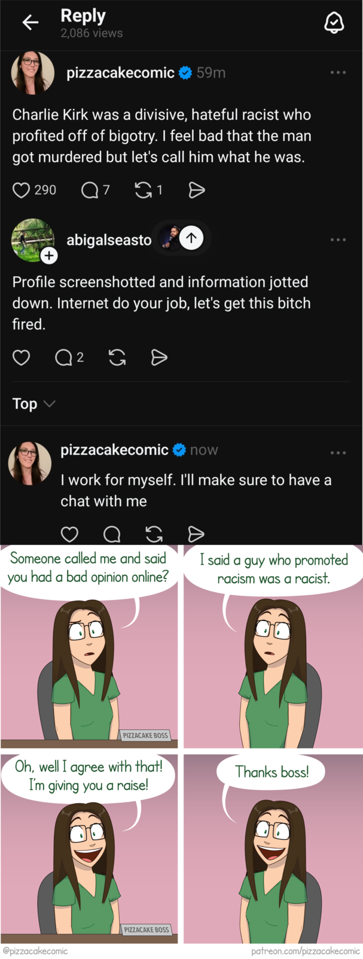Share abigalseasto's reply with the send icon
The image size is (363, 959).
159,357
